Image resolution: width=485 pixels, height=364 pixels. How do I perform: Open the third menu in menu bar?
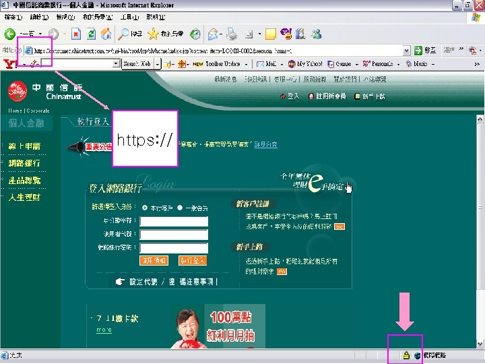(x=65, y=18)
